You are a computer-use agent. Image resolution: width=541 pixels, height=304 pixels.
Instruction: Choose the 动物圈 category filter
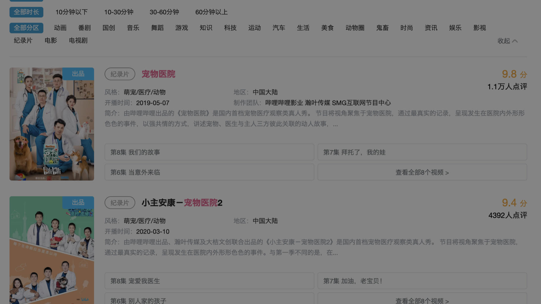click(355, 28)
